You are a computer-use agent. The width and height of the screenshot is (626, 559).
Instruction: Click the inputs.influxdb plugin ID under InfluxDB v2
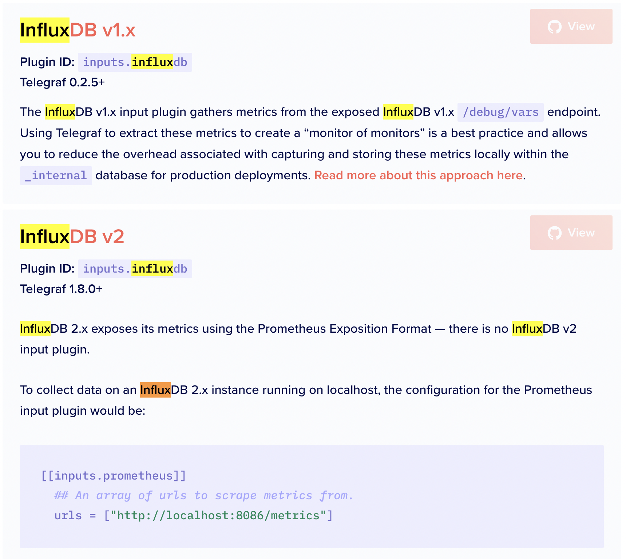(x=135, y=269)
